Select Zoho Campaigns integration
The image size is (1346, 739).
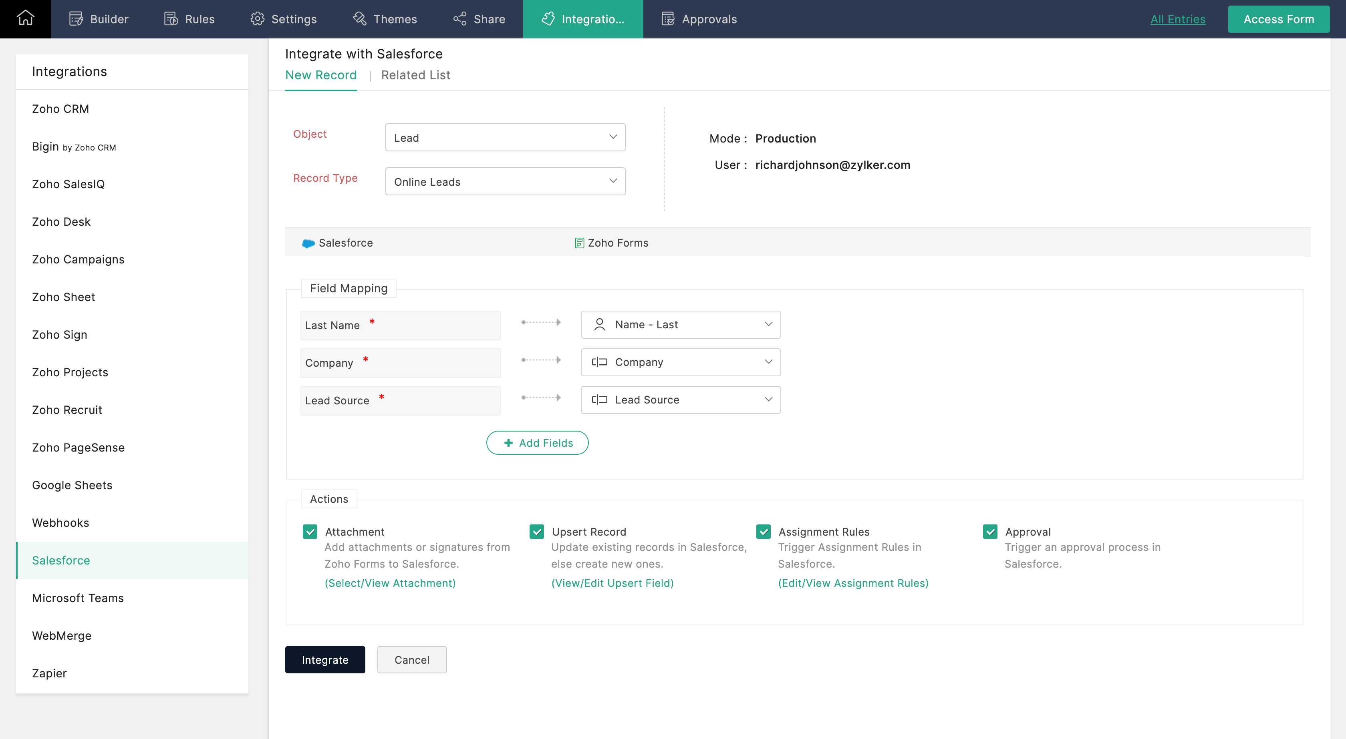(x=132, y=259)
